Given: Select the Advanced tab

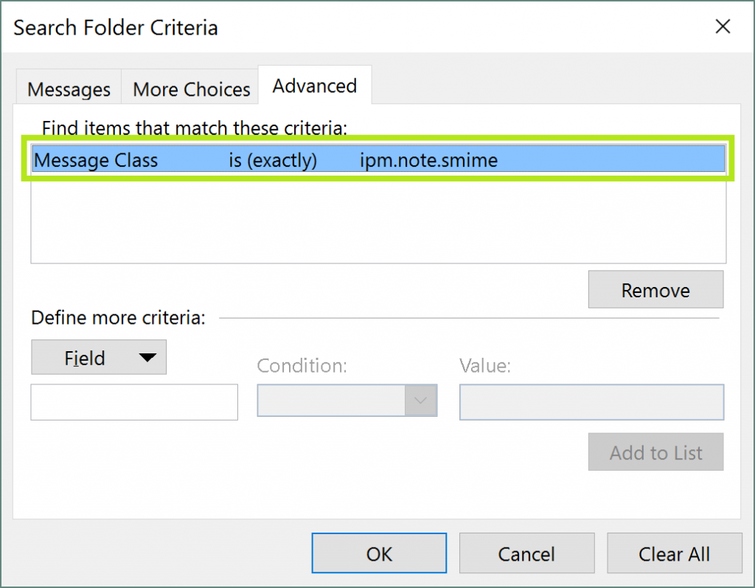Looking at the screenshot, I should tap(314, 86).
